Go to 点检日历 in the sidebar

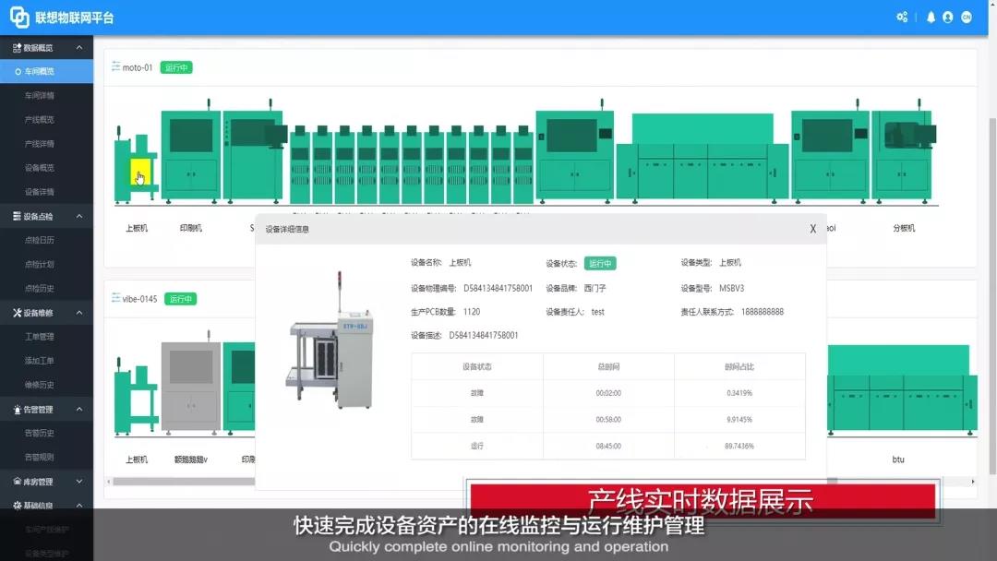click(40, 240)
